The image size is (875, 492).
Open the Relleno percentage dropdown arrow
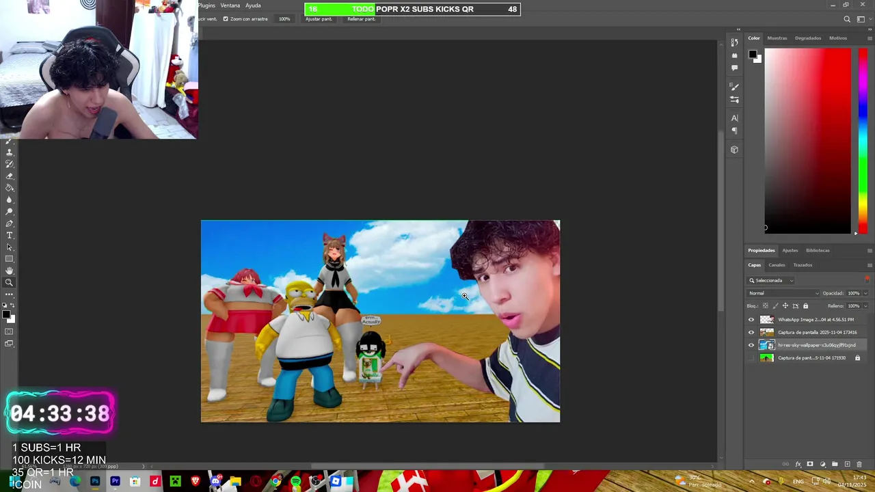tap(865, 305)
